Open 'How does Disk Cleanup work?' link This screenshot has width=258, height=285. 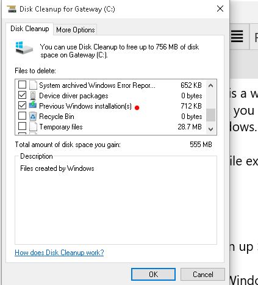59,253
